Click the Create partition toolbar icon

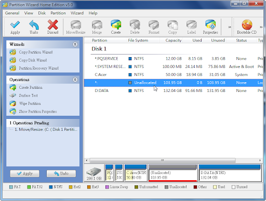116,25
